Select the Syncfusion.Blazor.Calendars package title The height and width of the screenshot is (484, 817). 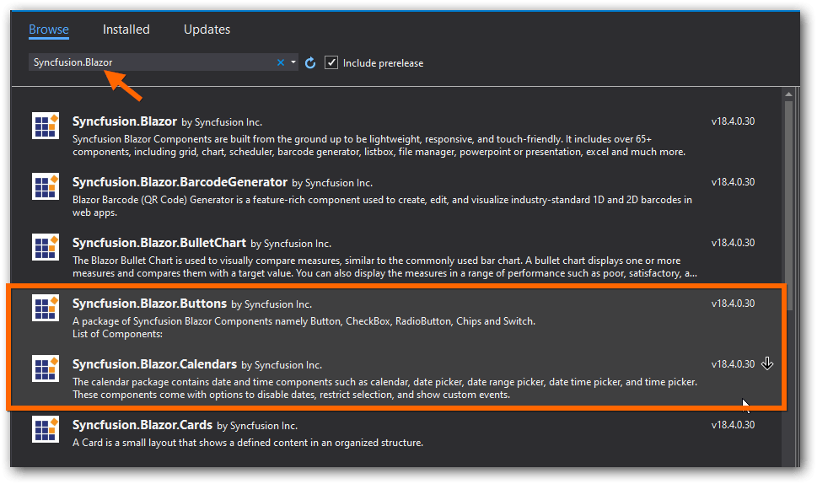coord(154,364)
